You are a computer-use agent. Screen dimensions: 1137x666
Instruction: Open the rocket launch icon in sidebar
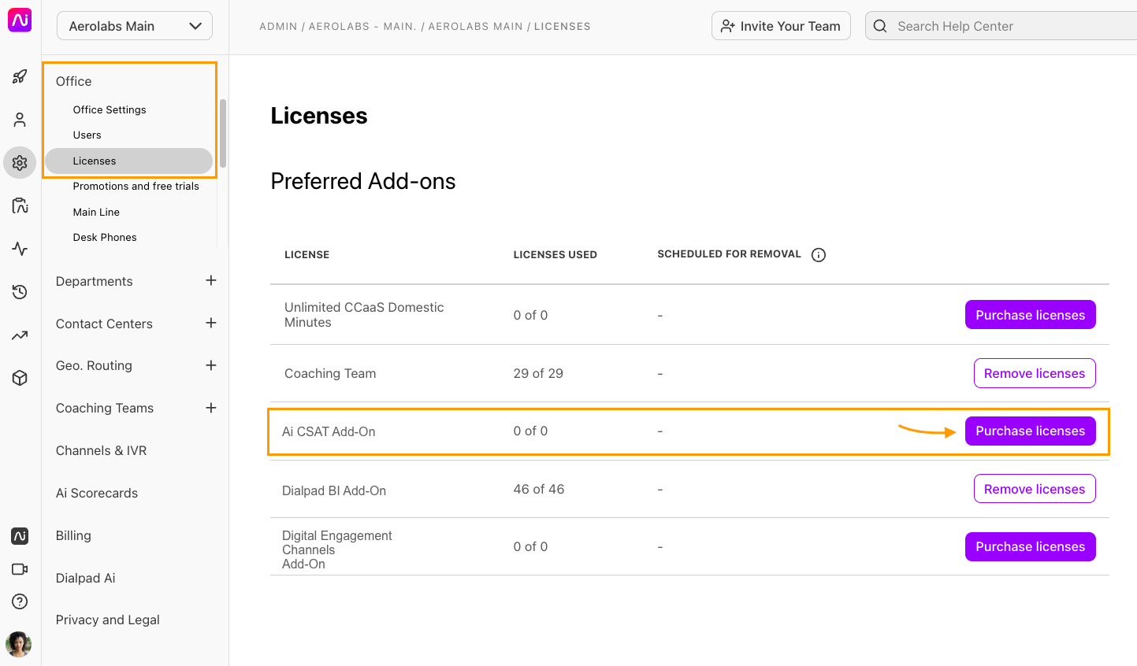(x=20, y=77)
